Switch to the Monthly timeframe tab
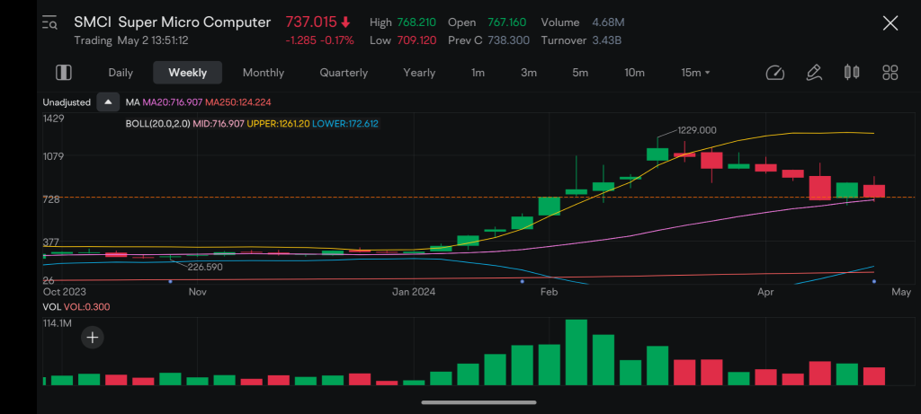 [x=263, y=73]
